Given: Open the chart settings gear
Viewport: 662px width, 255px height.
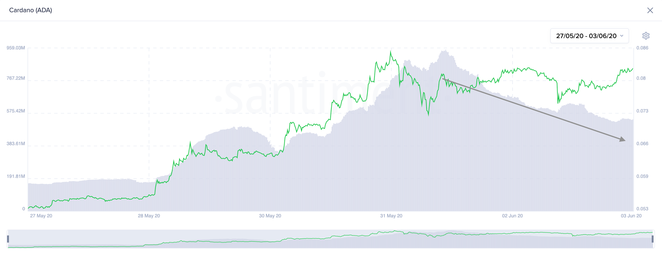Looking at the screenshot, I should [x=646, y=36].
